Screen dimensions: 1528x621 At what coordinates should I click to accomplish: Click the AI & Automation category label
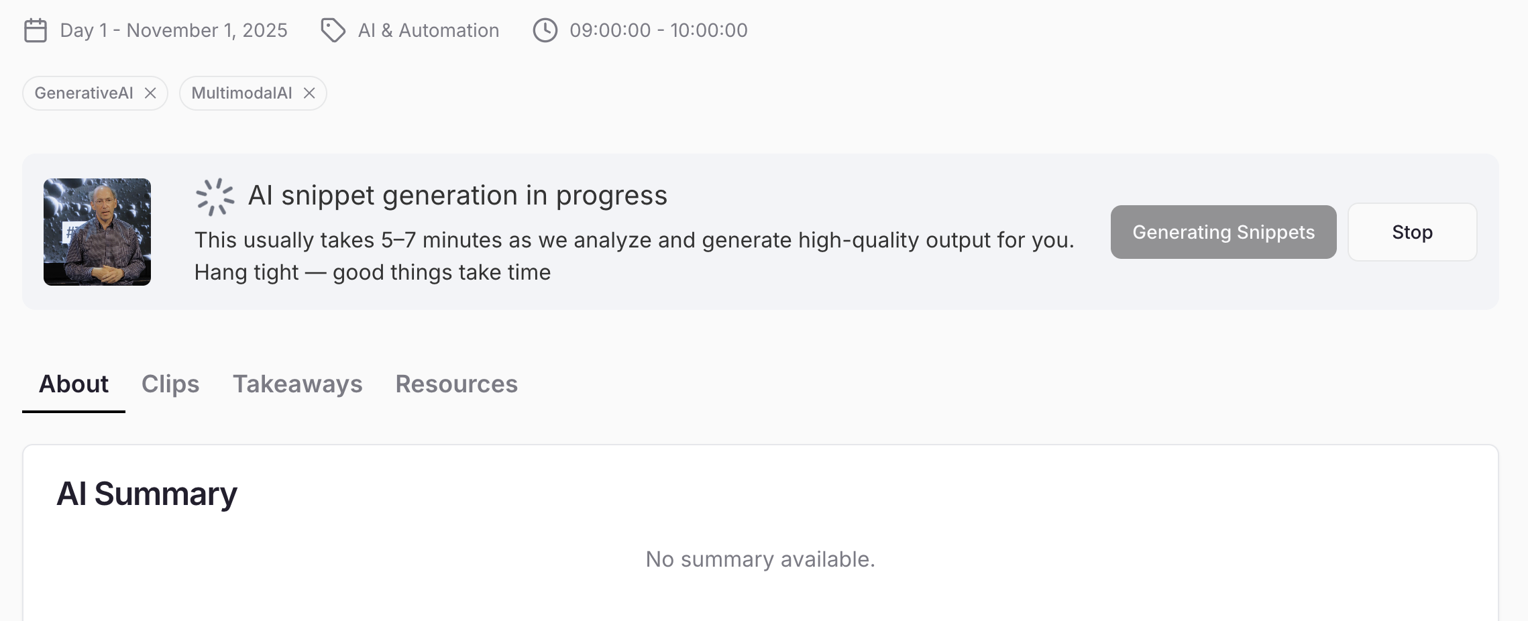[x=429, y=31]
